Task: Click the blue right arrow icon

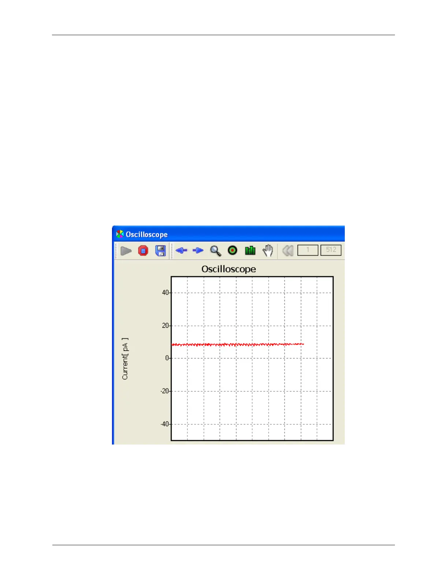Action: click(198, 250)
